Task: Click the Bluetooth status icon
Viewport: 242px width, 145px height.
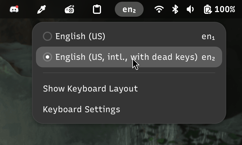Action: [175, 9]
